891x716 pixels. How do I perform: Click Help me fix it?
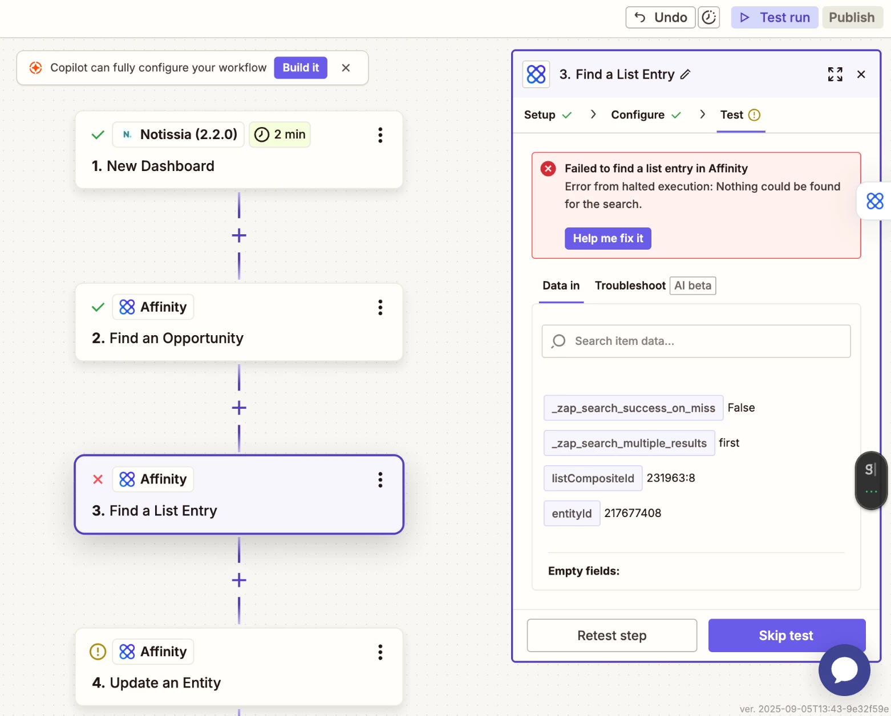(x=608, y=238)
